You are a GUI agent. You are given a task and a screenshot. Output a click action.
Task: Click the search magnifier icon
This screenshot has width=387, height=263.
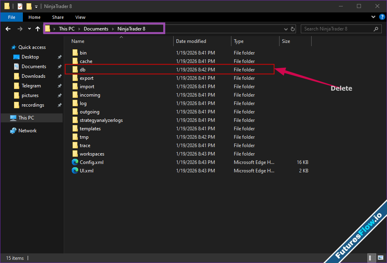(x=376, y=29)
